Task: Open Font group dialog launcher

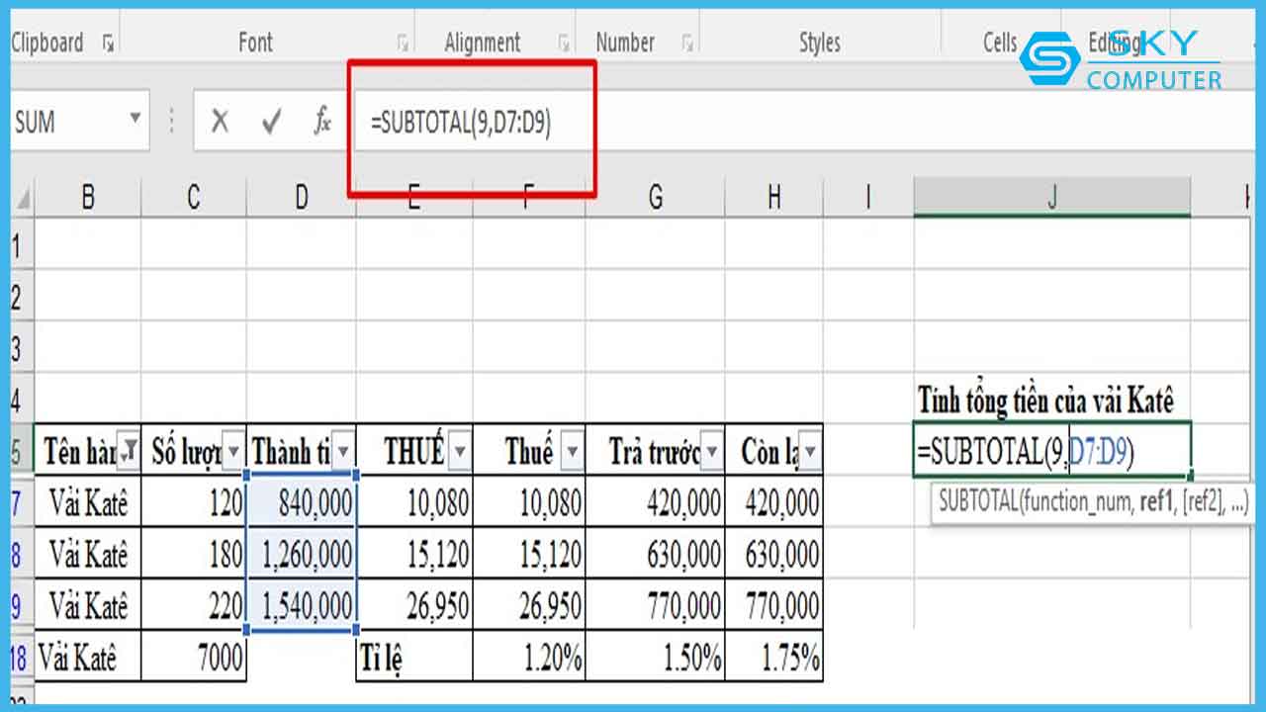Action: point(403,43)
